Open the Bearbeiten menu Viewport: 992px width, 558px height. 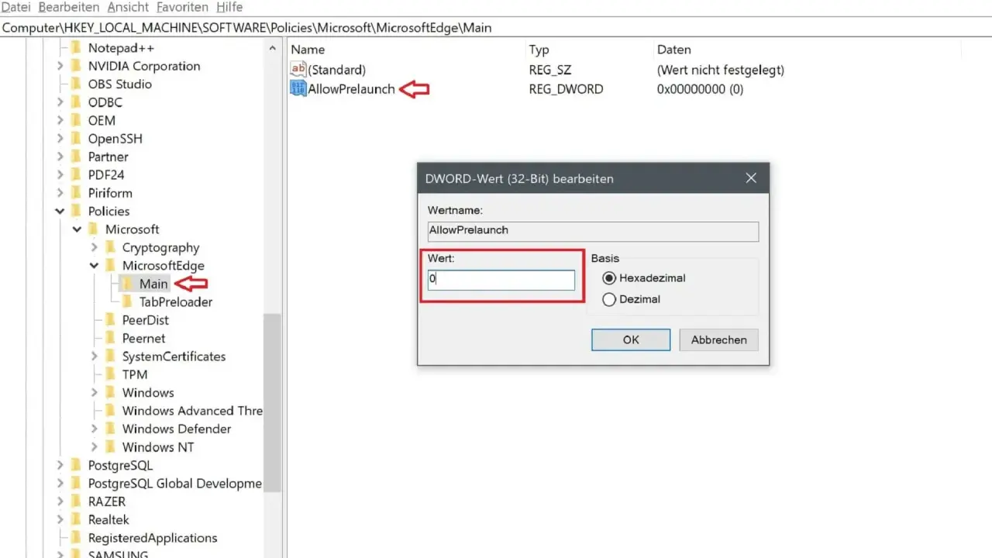point(69,7)
